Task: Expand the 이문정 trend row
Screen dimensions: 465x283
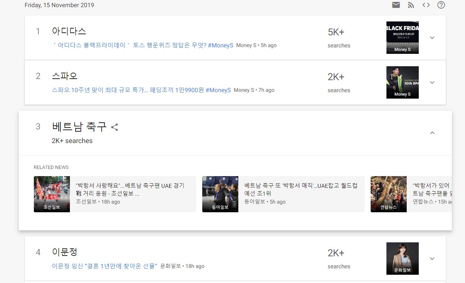Action: point(432,259)
